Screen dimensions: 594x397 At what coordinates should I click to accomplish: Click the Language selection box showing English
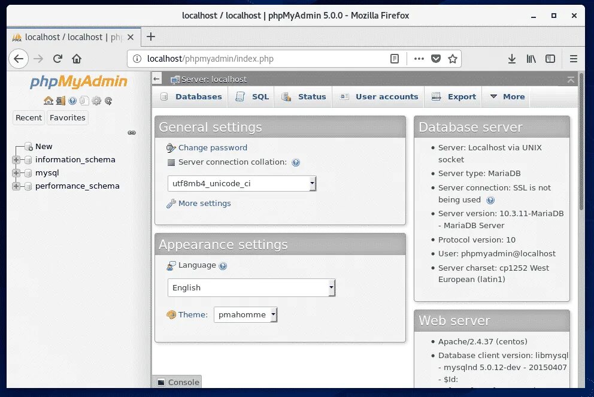point(250,287)
